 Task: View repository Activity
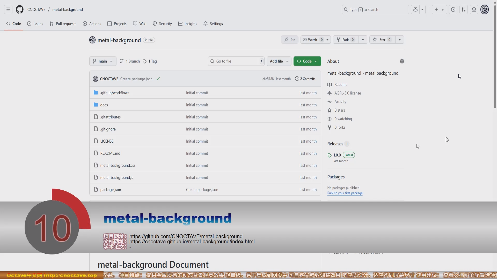point(340,102)
